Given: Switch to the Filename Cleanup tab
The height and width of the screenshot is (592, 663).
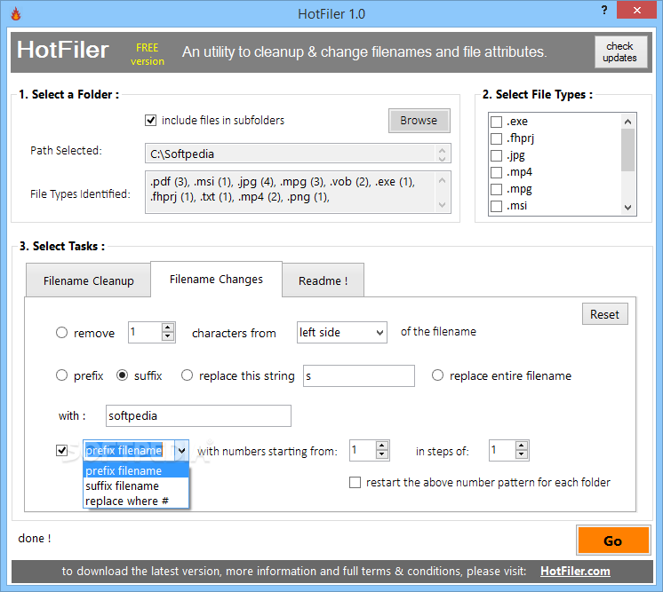Looking at the screenshot, I should pyautogui.click(x=88, y=280).
